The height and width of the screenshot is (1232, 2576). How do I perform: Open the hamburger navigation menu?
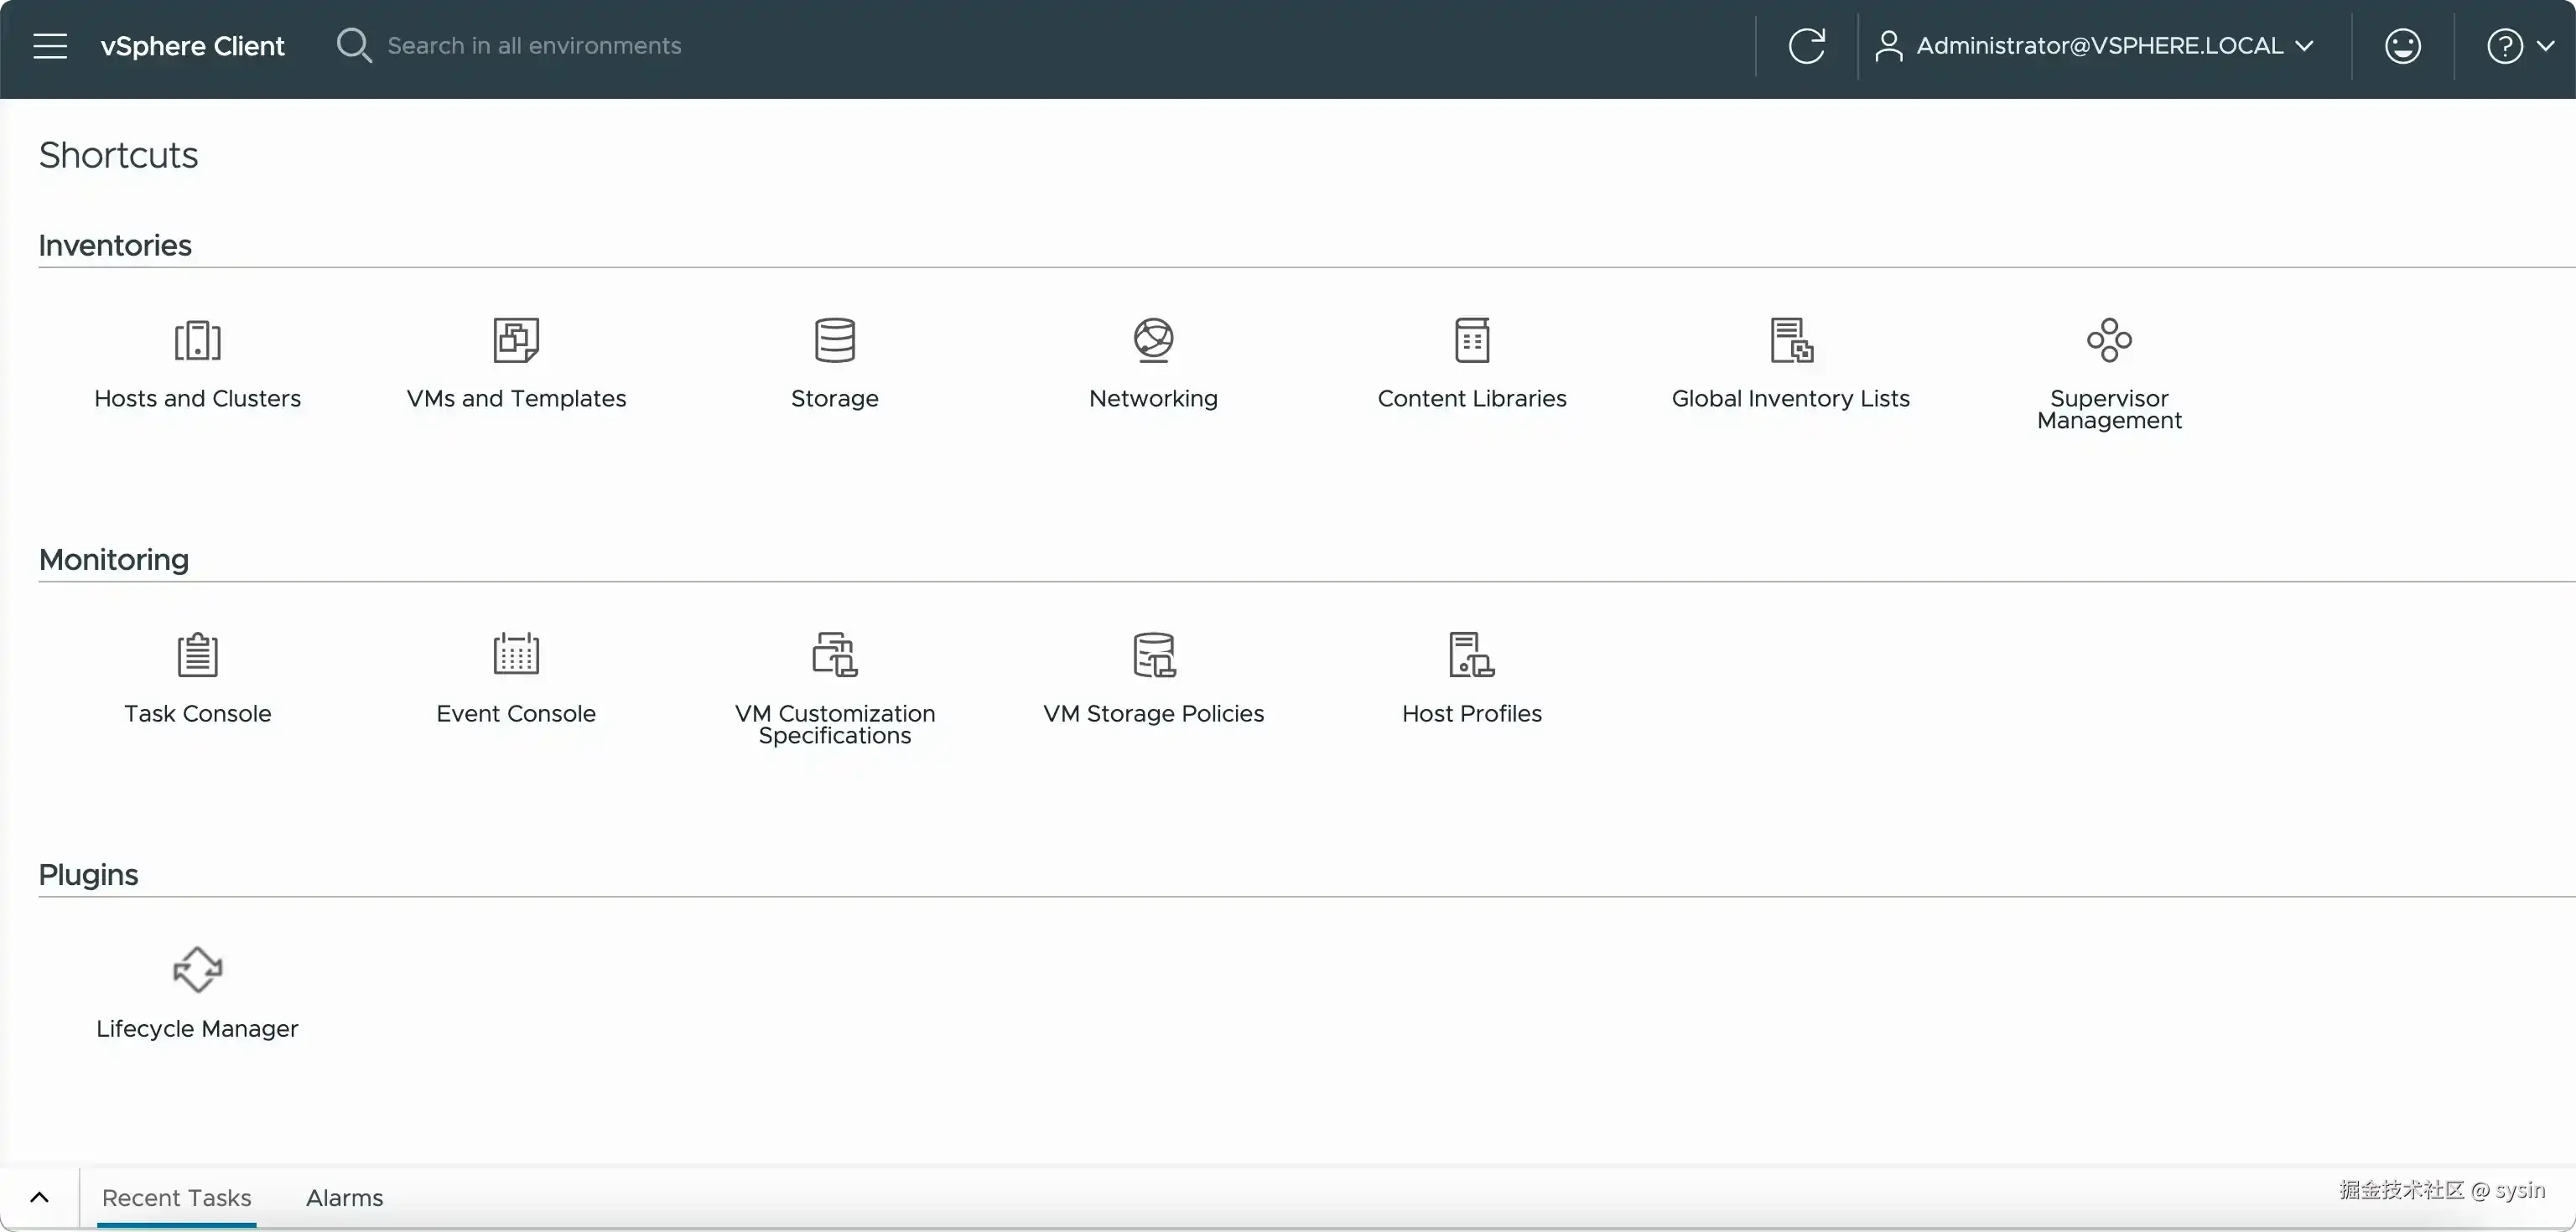point(50,46)
